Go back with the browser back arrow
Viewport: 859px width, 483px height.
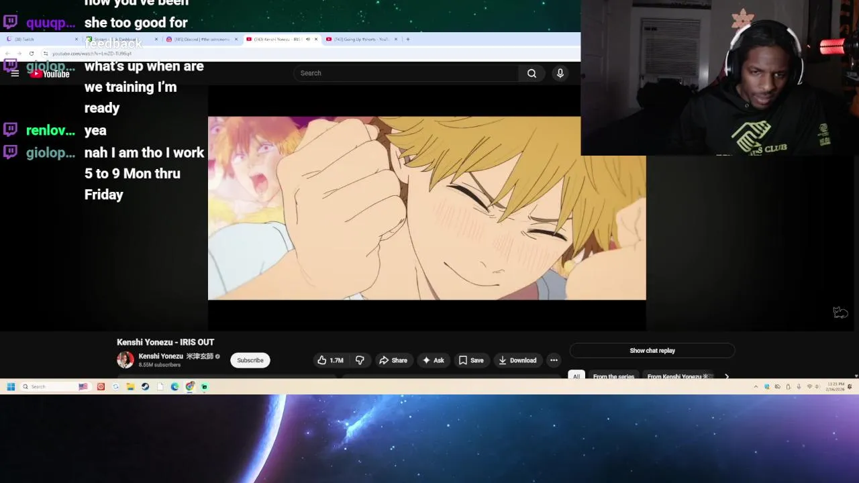tap(8, 53)
